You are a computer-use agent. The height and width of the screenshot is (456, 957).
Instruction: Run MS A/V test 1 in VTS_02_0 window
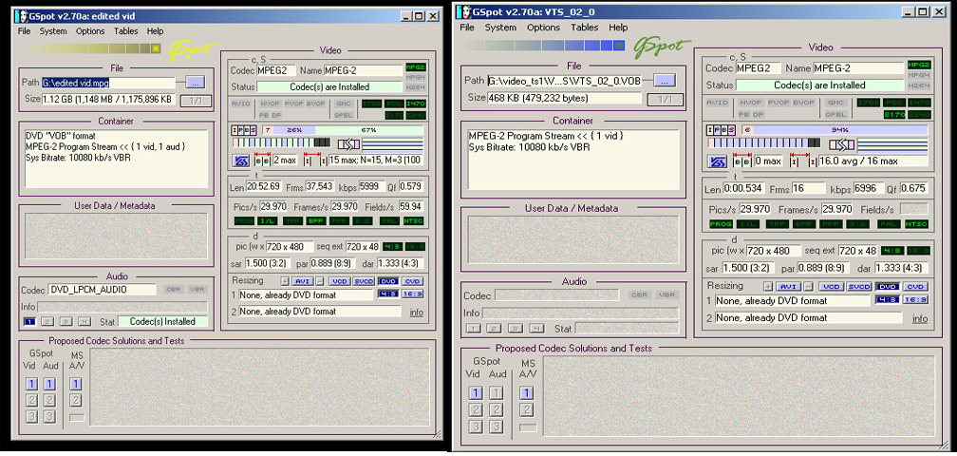(527, 392)
